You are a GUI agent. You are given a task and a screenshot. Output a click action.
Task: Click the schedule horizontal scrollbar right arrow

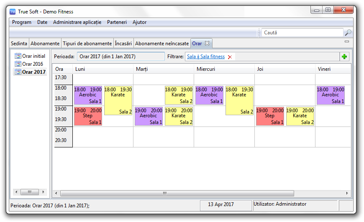point(348,193)
